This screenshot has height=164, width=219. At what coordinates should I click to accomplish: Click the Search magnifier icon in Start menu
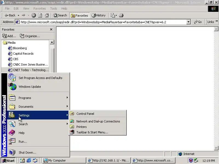(x=12, y=124)
